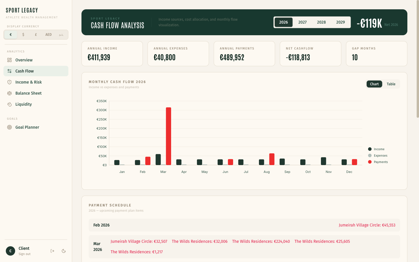Click the Balance Sheet scales icon

point(10,93)
